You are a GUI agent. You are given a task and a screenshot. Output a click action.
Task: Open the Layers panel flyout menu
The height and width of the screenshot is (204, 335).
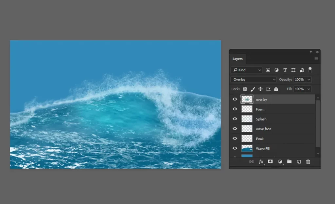[316, 59]
